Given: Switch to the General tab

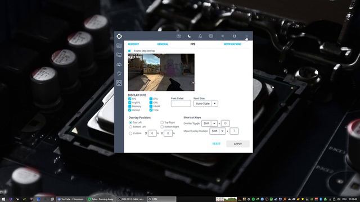Looking at the screenshot, I should coord(163,44).
